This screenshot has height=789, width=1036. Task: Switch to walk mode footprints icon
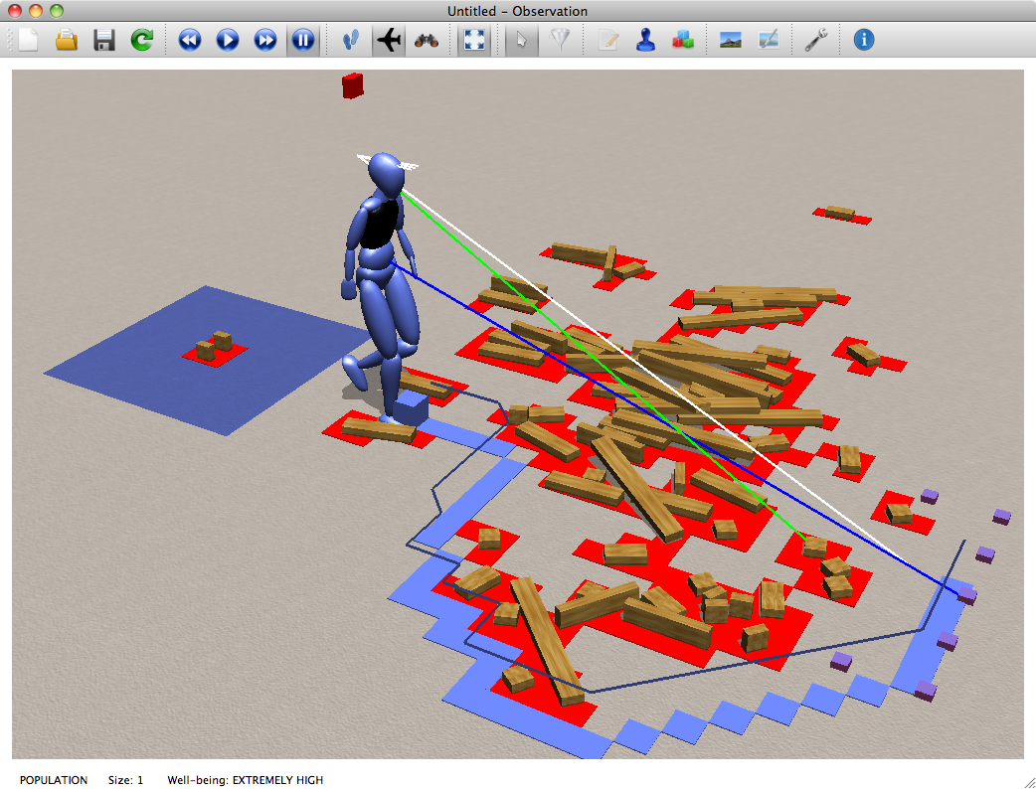tap(351, 40)
